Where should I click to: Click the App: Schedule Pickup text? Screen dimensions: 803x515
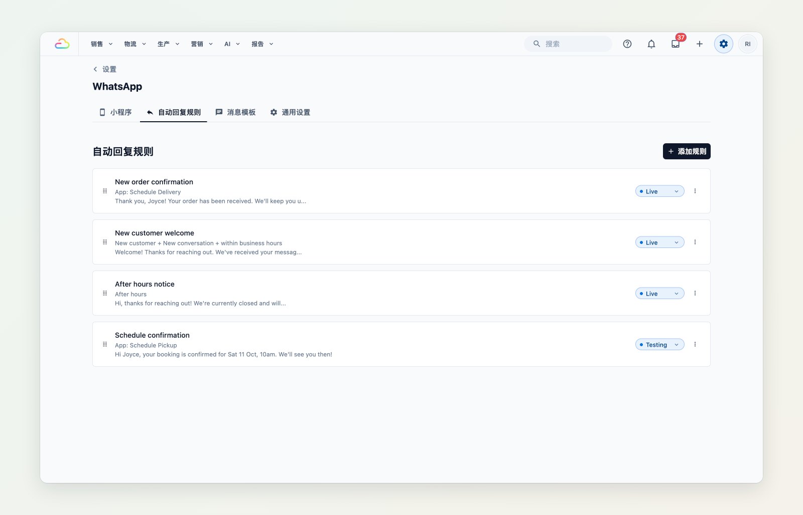pos(146,345)
